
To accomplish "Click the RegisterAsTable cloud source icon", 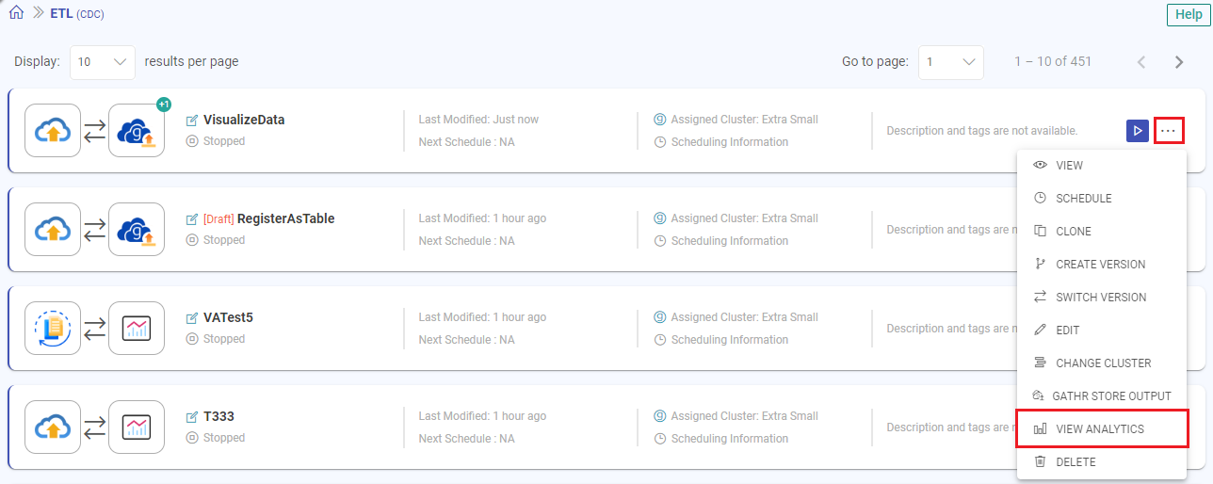I will click(53, 230).
